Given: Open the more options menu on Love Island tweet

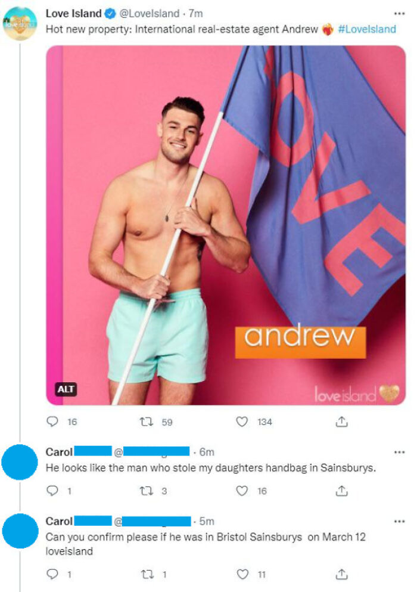Looking at the screenshot, I should tap(399, 14).
